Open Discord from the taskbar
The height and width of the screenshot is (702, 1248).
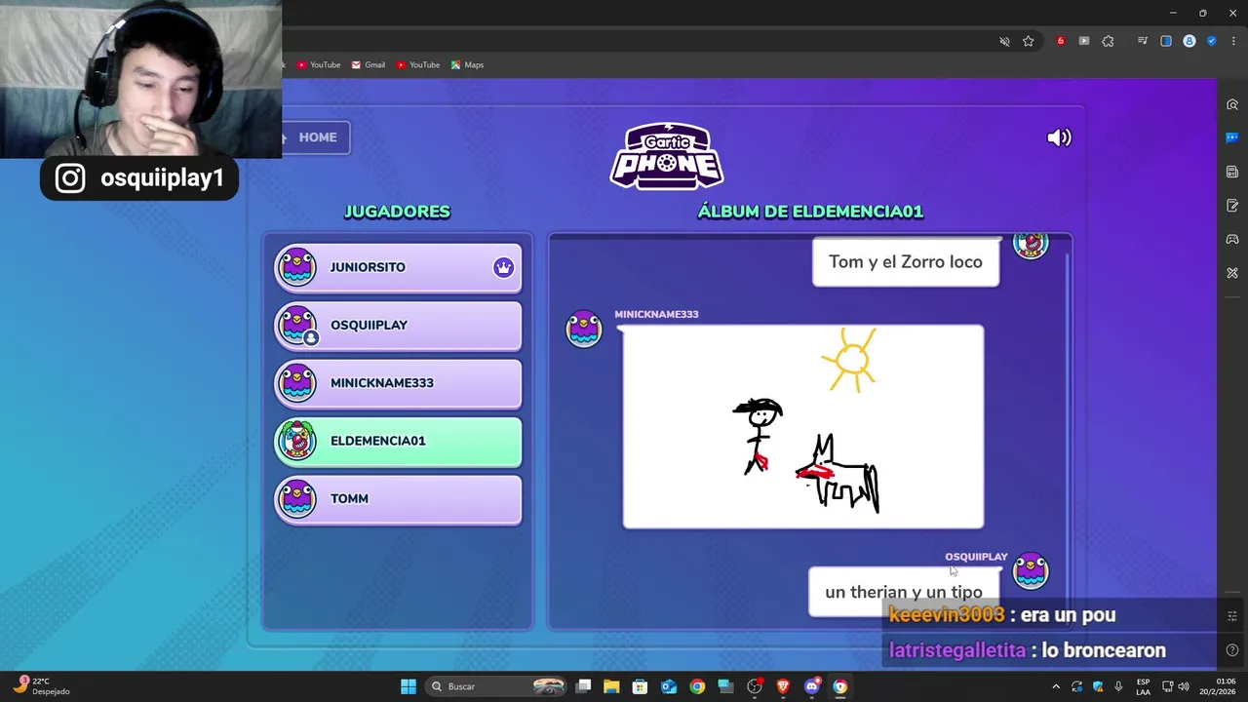[x=811, y=686]
